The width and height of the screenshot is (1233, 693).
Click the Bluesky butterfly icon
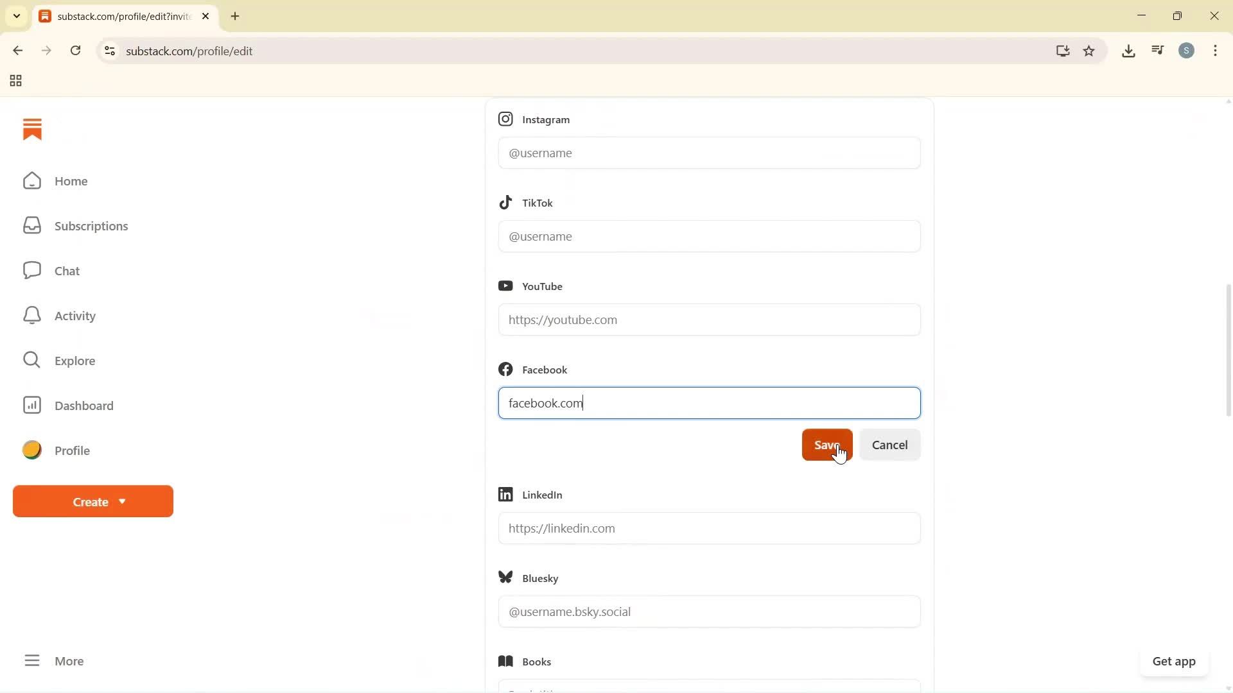pyautogui.click(x=505, y=577)
